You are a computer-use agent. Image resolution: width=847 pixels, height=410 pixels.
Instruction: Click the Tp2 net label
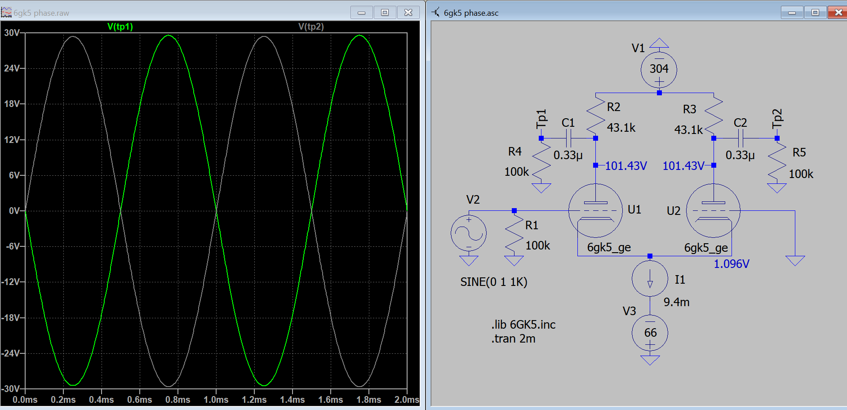click(777, 118)
